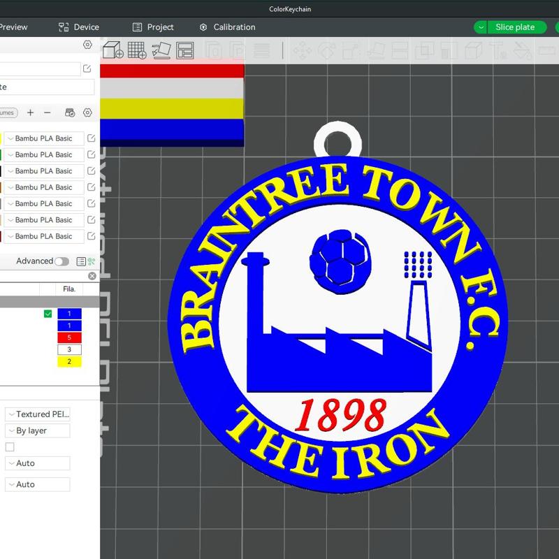This screenshot has width=559, height=559.
Task: Open the Textured PEI plate dropdown
Action: 36,414
